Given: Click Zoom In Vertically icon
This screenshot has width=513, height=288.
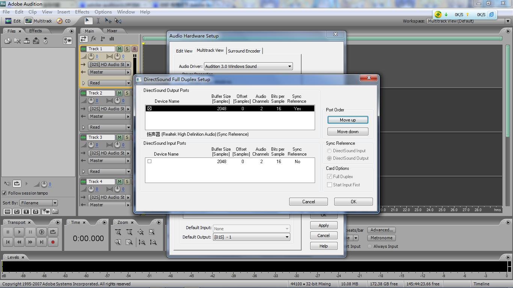Looking at the screenshot, I should [x=142, y=242].
